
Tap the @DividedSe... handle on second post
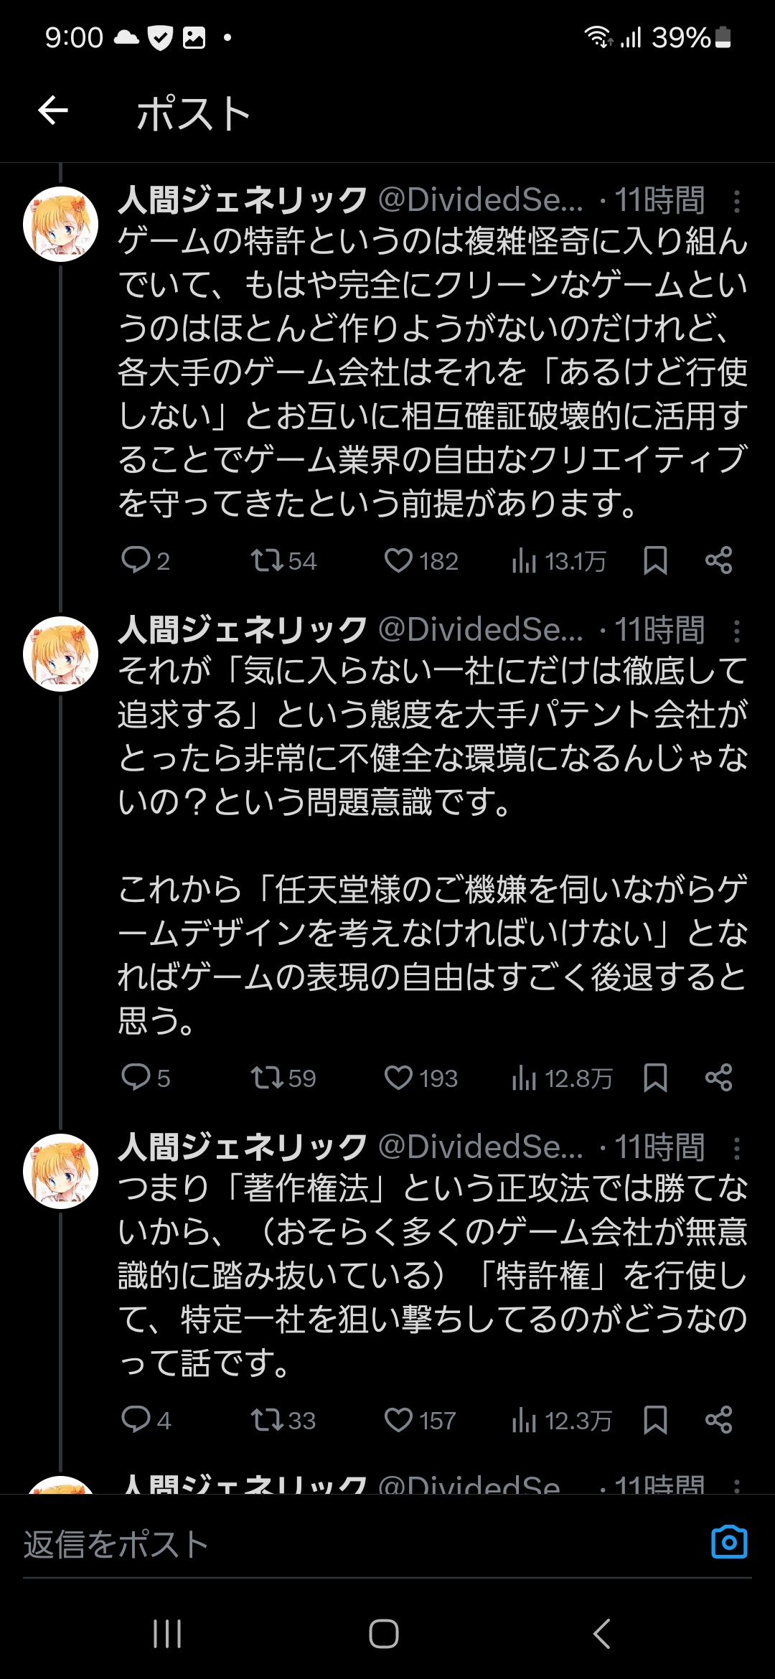coord(481,630)
